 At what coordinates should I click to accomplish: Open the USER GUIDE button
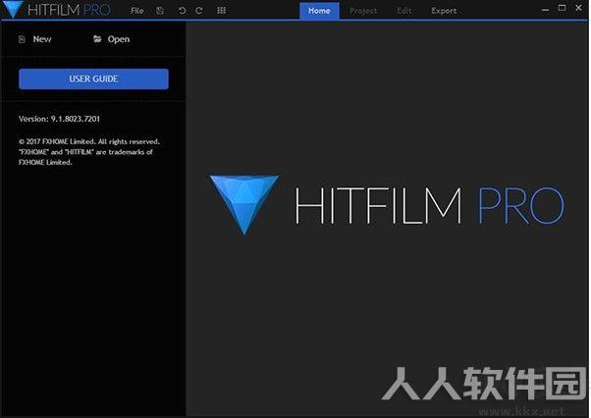pos(93,78)
